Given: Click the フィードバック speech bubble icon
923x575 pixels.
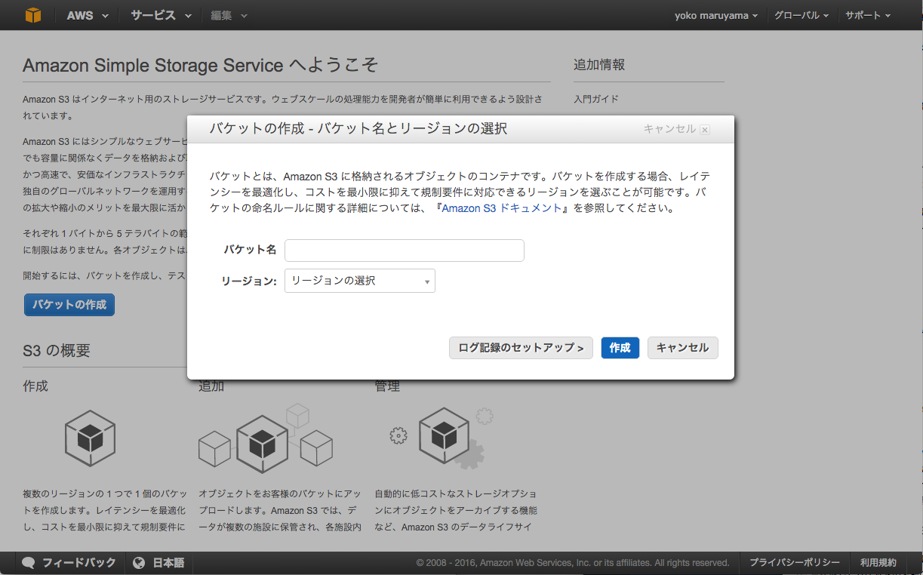Looking at the screenshot, I should [x=29, y=563].
